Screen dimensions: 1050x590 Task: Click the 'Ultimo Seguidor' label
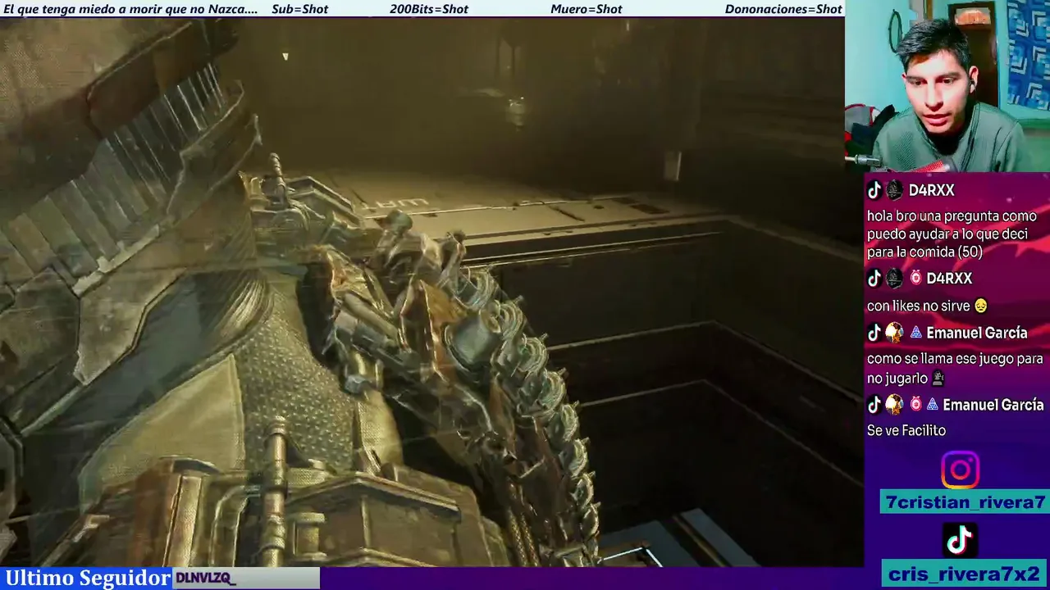pyautogui.click(x=88, y=578)
